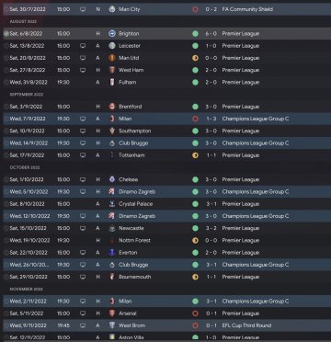331x342 pixels.
Task: Toggle the selection circle for the Brighton fixture
Action: [x=6, y=34]
